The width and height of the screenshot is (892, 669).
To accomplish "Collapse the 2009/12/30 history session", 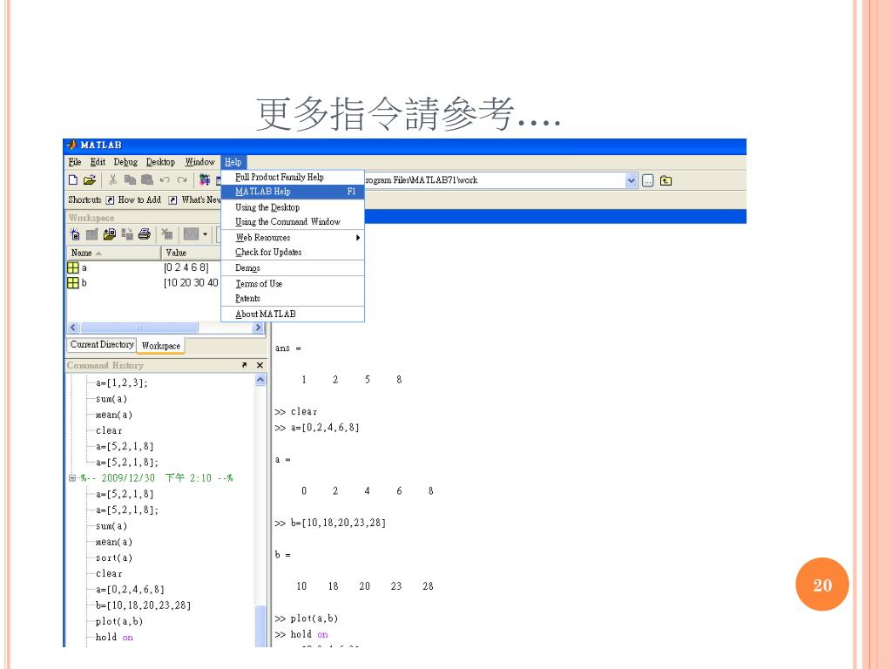I will 72,478.
